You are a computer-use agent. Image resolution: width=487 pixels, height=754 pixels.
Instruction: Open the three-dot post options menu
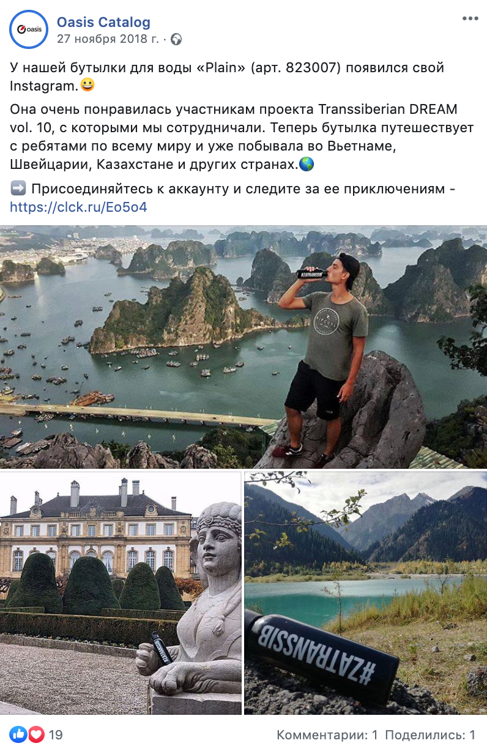[470, 19]
